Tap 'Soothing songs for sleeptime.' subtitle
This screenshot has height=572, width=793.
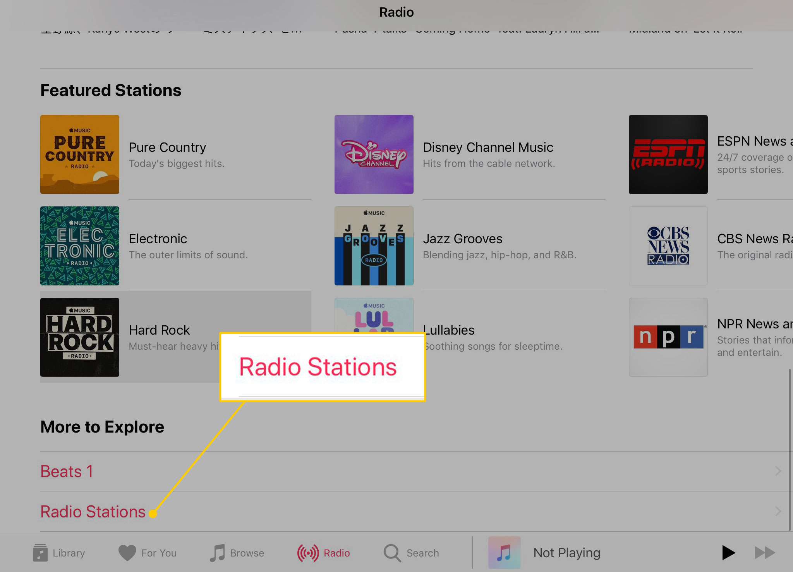click(x=493, y=346)
